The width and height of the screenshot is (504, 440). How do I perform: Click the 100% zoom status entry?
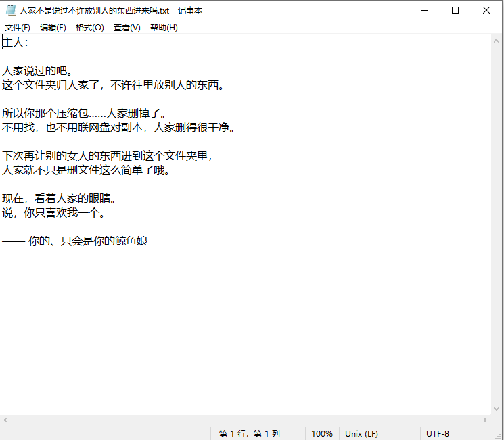click(322, 434)
